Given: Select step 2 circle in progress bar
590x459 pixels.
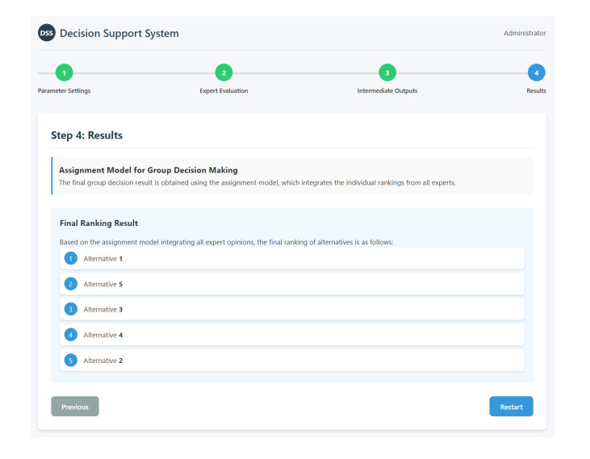Looking at the screenshot, I should coord(224,73).
